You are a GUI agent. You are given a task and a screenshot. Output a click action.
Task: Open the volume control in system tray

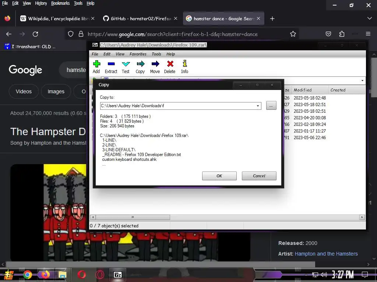pyautogui.click(x=324, y=275)
